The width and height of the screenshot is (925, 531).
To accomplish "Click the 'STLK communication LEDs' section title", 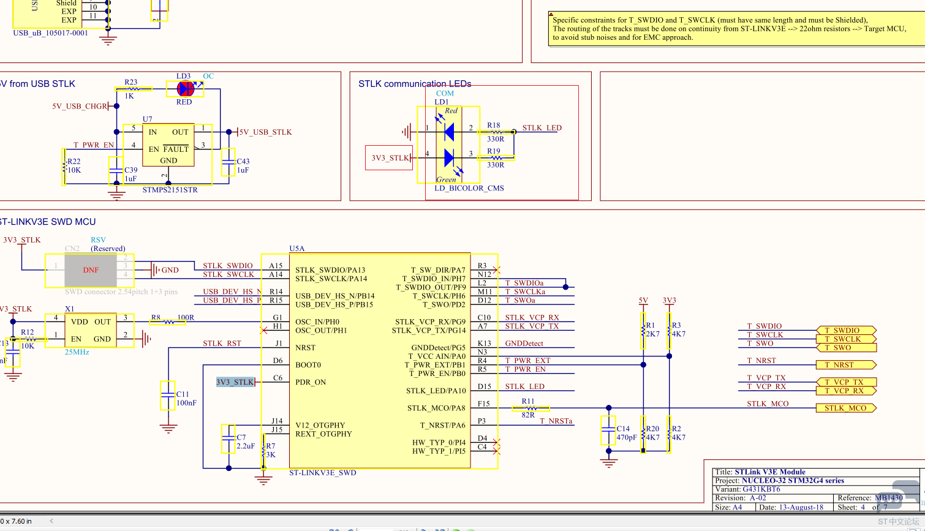I will (x=415, y=84).
